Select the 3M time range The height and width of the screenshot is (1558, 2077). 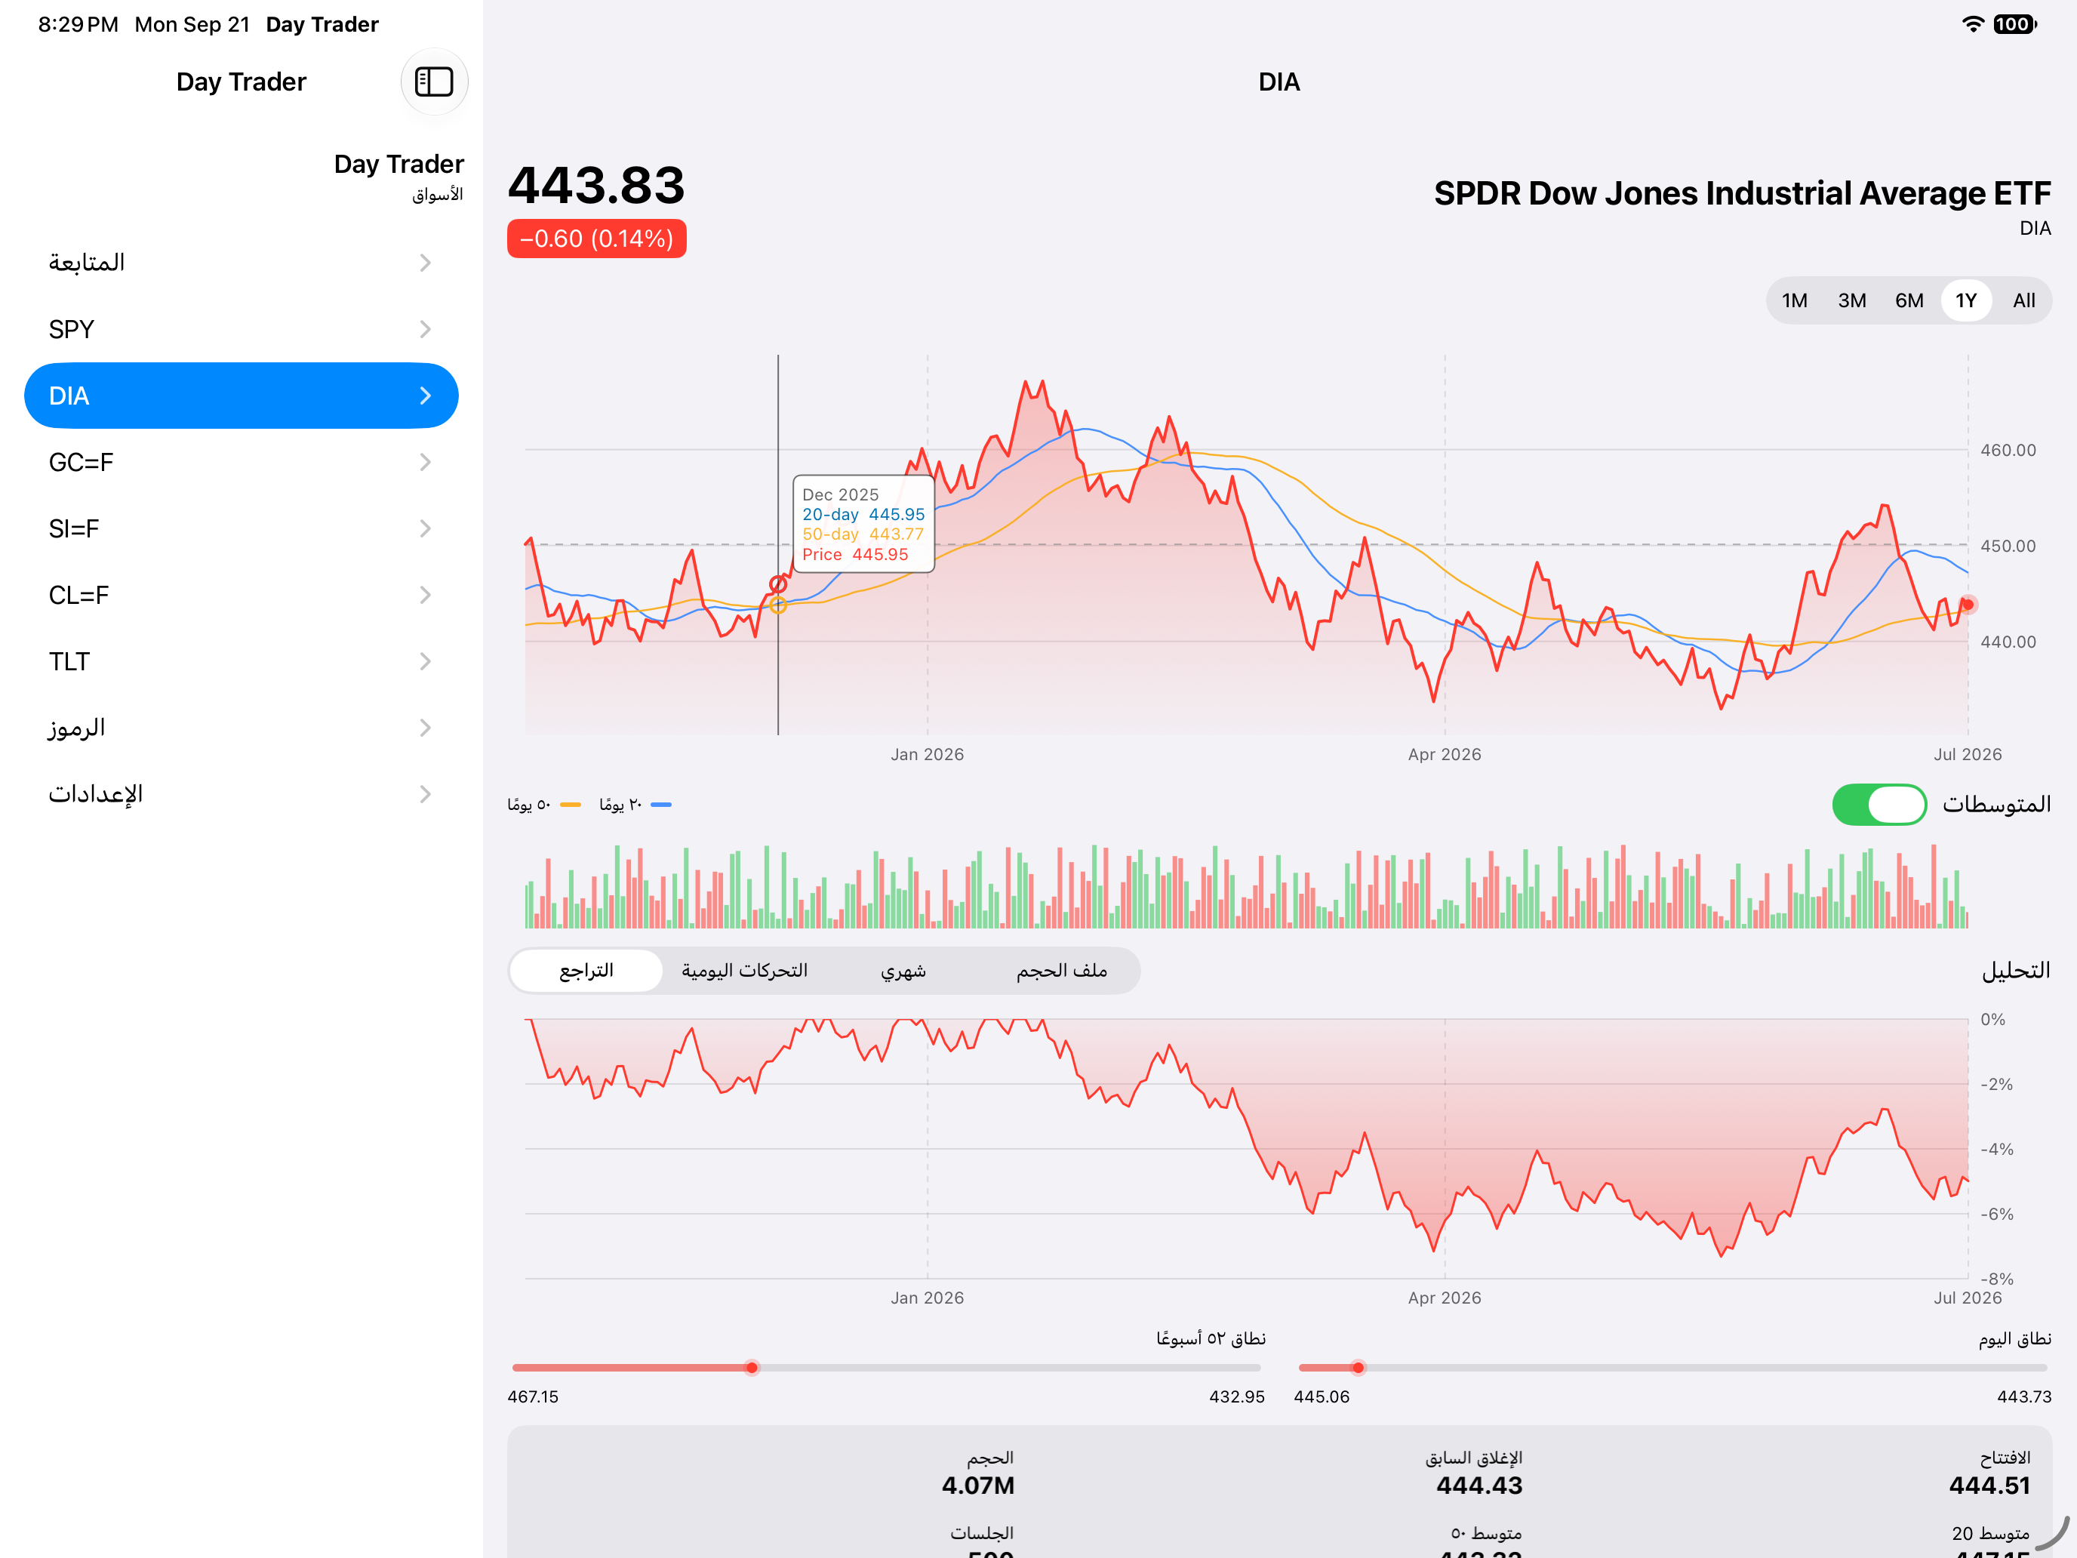[x=1851, y=300]
